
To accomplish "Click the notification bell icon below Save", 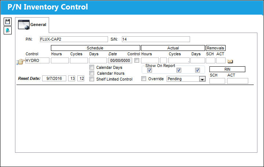I will [8, 30].
